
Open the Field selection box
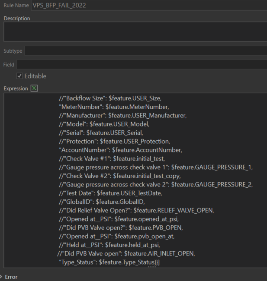pos(141,64)
